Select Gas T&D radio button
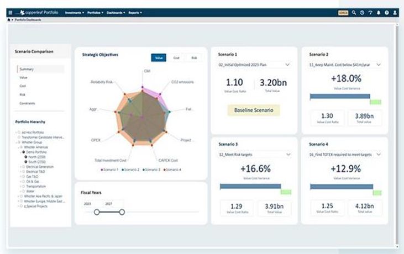 [x=23, y=177]
